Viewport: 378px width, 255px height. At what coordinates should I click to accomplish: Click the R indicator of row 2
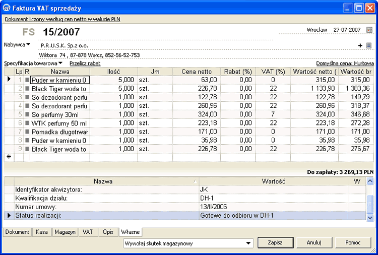click(27, 89)
